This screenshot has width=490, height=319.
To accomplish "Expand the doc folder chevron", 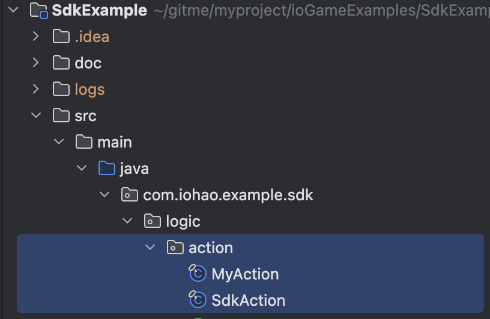I will (x=35, y=63).
